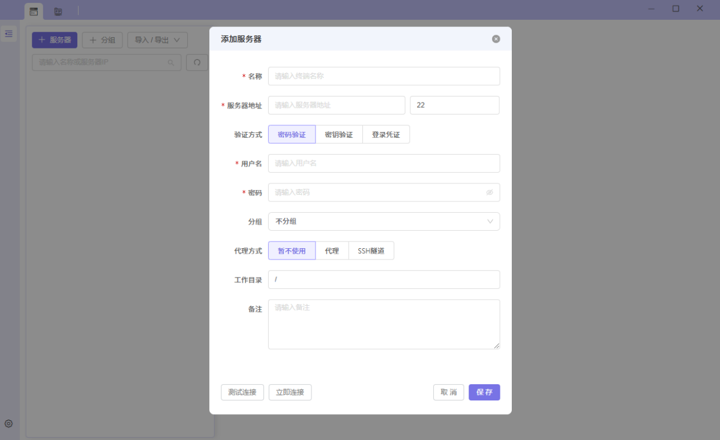Open the FTP tab icon in the title bar

click(58, 11)
